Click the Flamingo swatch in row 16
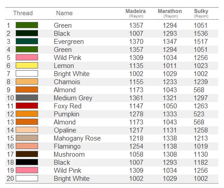This screenshot has height=188, width=224. coord(27,146)
